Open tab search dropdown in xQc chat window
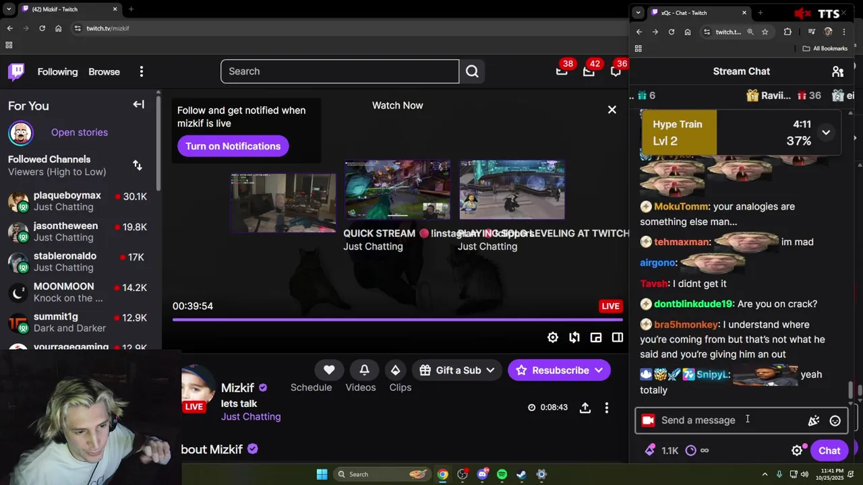Screen dimensions: 863x485 (x=638, y=13)
